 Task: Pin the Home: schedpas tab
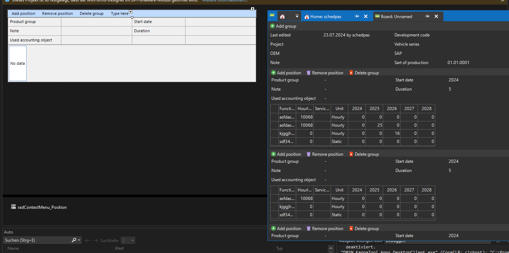[x=356, y=16]
